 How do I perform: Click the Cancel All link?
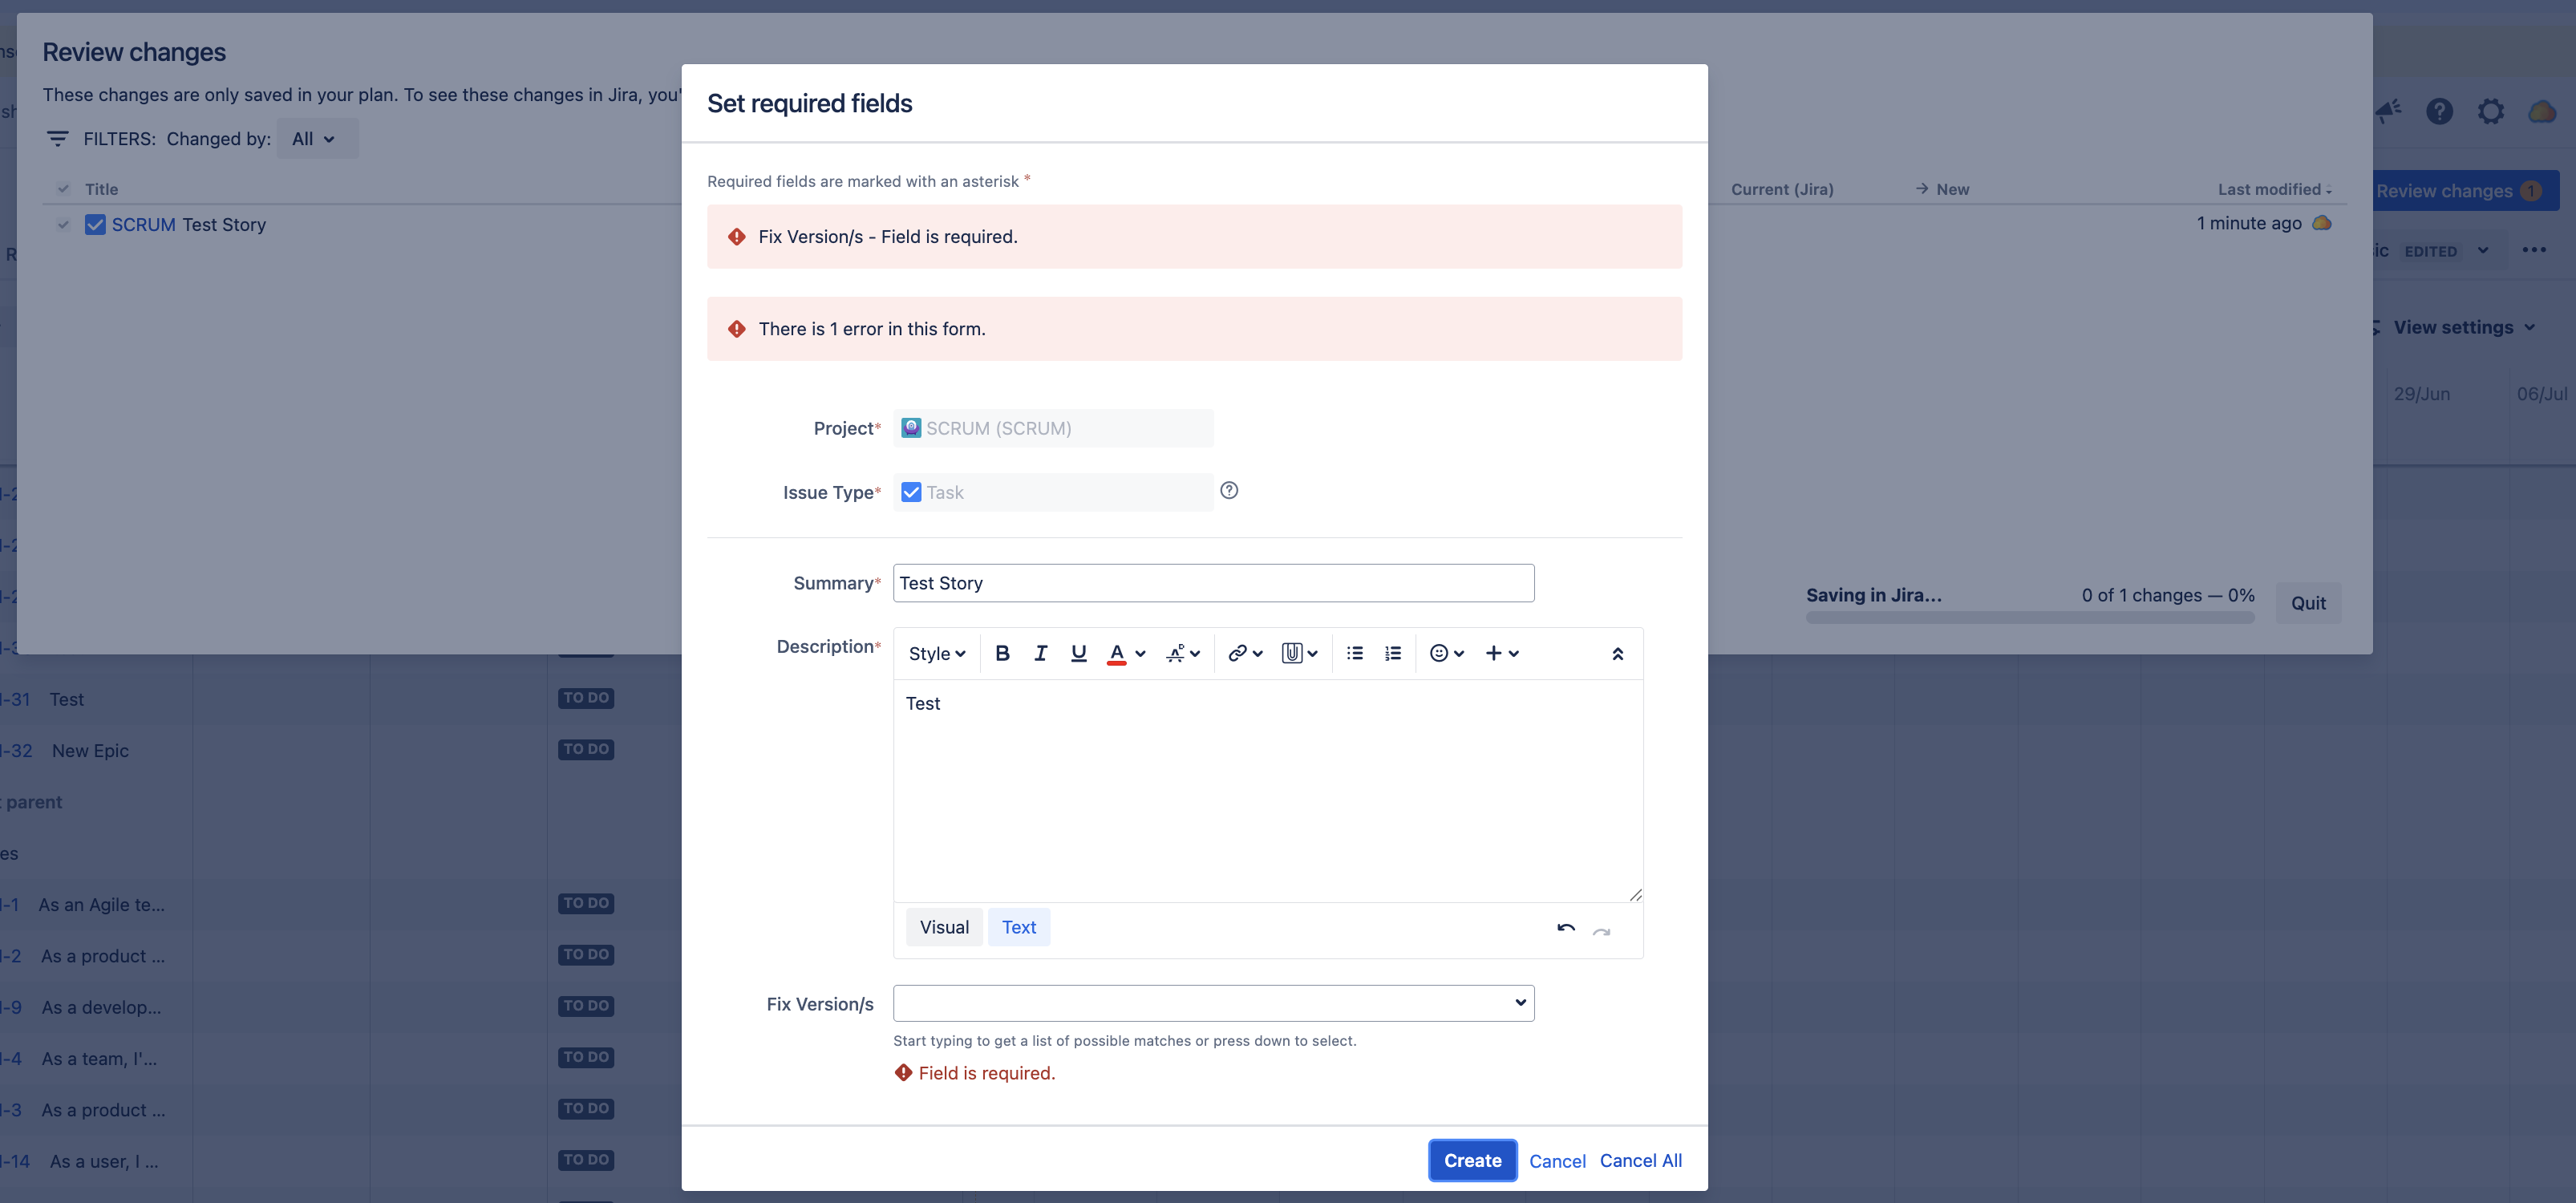click(x=1640, y=1160)
